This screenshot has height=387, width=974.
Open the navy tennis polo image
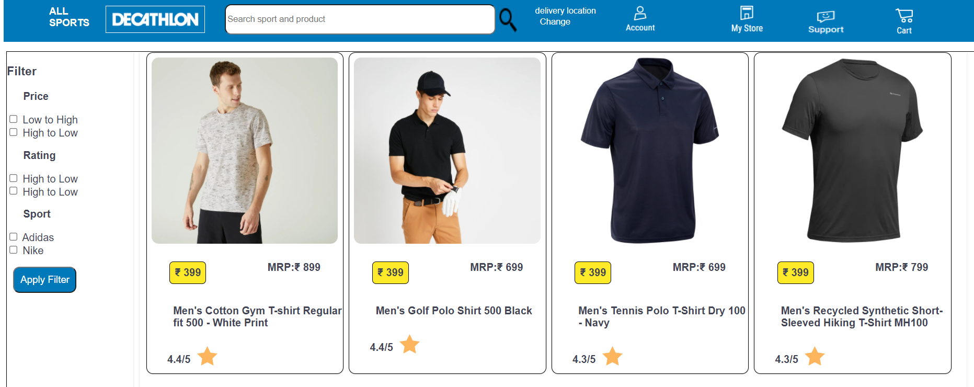click(650, 151)
